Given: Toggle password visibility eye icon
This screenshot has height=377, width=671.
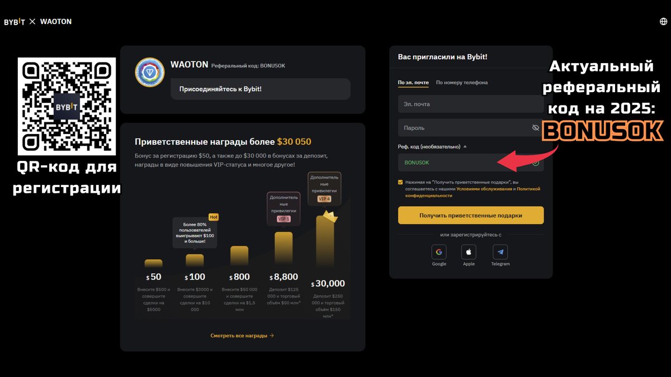Looking at the screenshot, I should pos(536,128).
